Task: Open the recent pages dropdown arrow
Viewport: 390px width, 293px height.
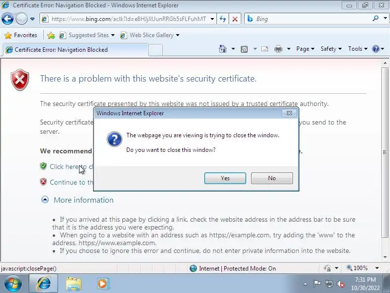Action: pyautogui.click(x=32, y=19)
